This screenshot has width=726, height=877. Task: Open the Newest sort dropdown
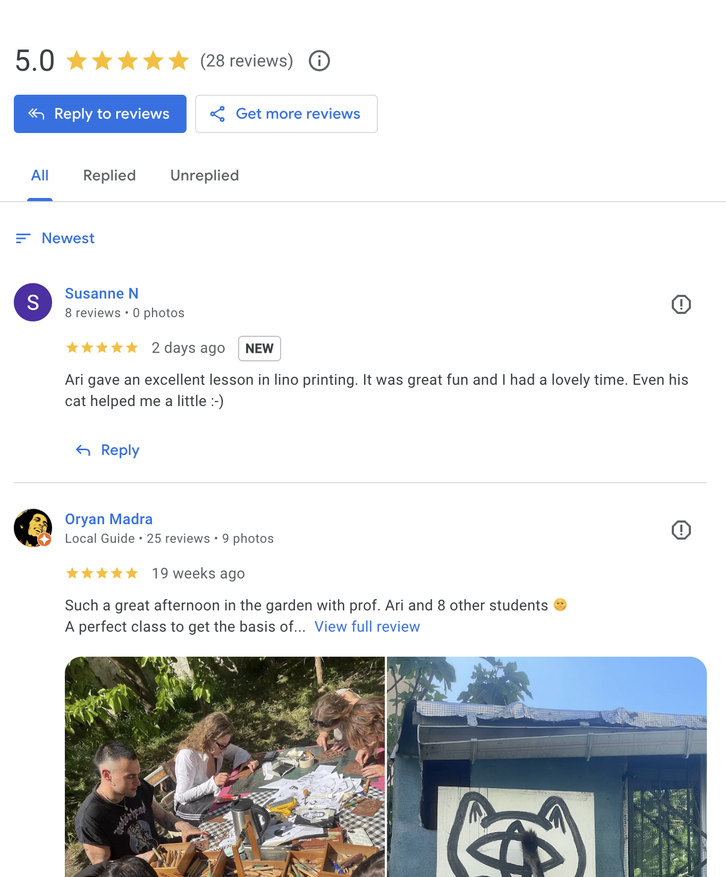click(x=68, y=238)
